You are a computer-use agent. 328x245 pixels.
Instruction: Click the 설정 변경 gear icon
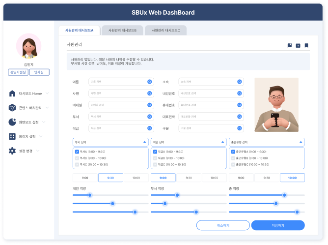pyautogui.click(x=12, y=151)
